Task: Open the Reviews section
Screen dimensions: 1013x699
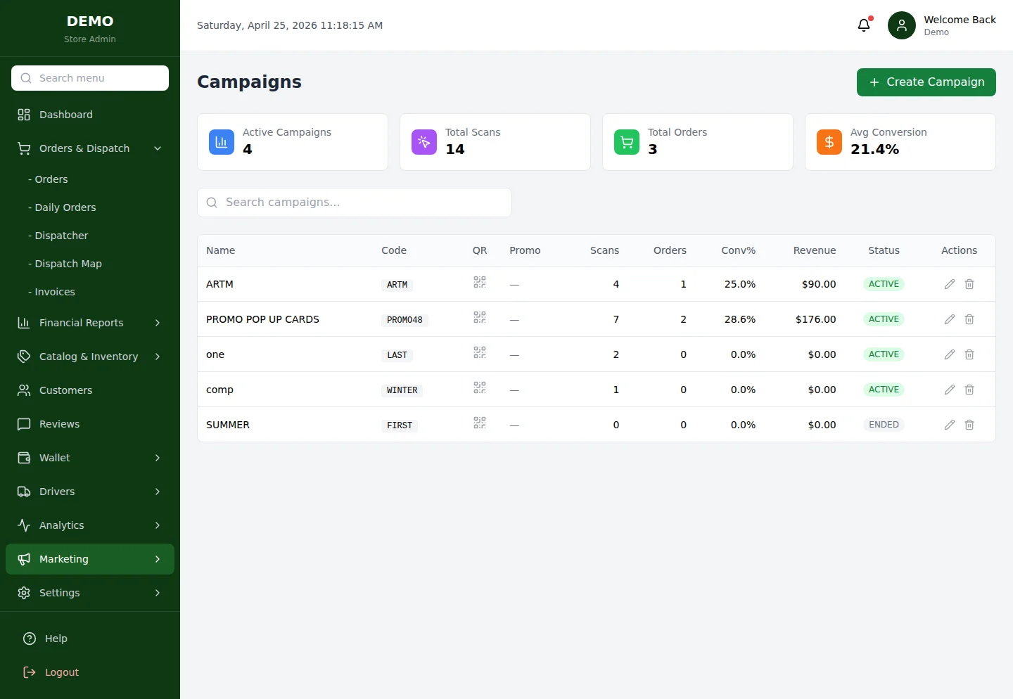Action: (59, 424)
